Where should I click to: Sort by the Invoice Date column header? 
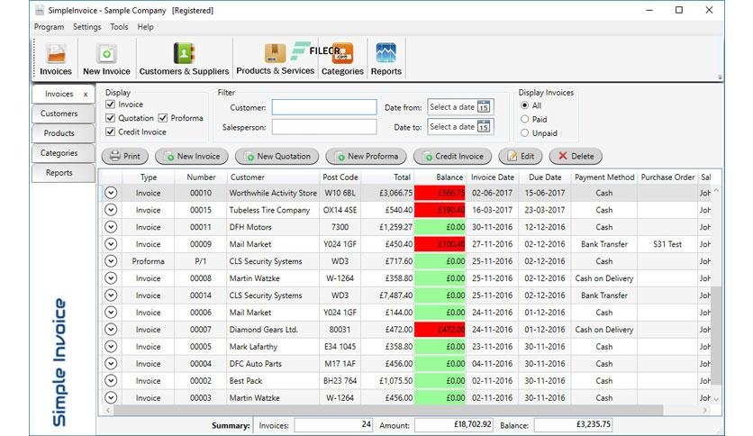pyautogui.click(x=492, y=177)
